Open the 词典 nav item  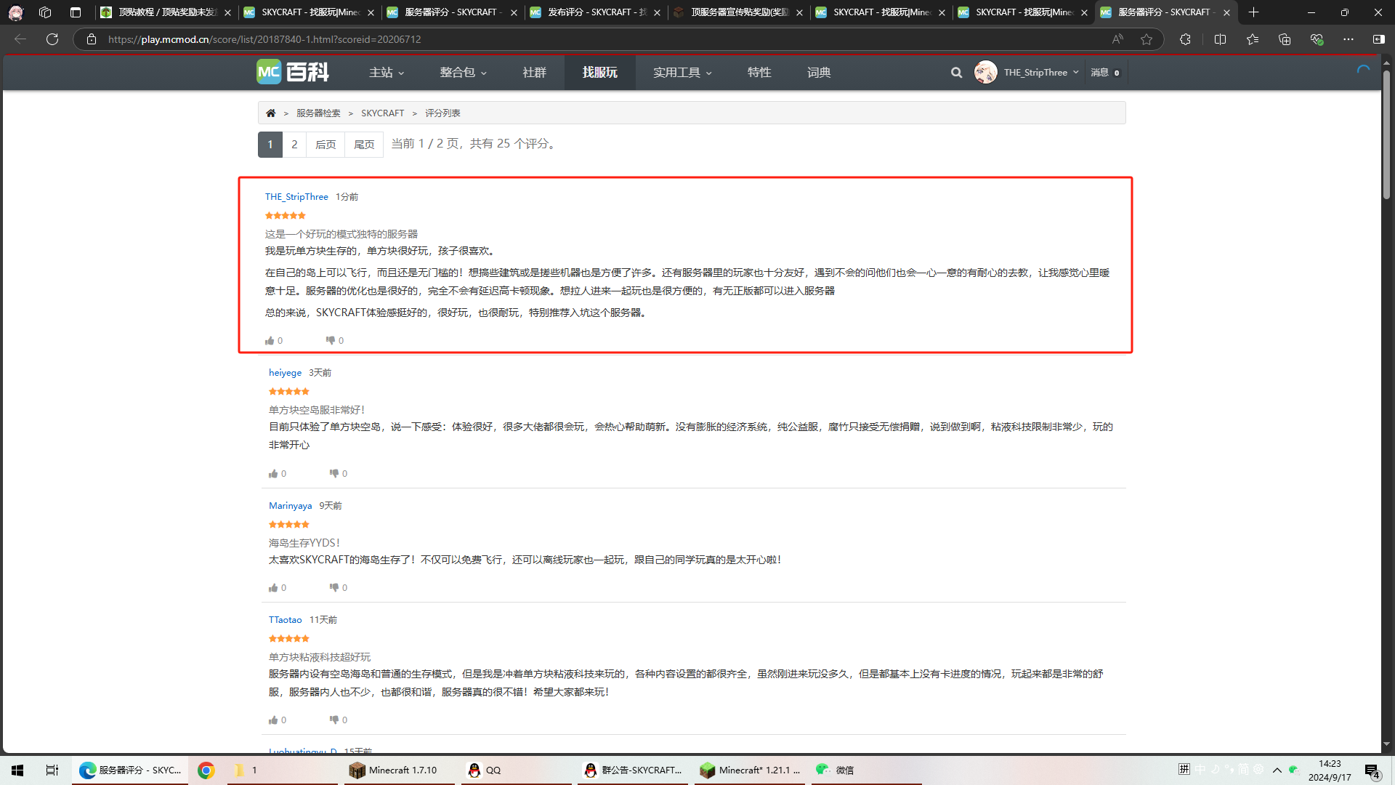[x=819, y=73]
